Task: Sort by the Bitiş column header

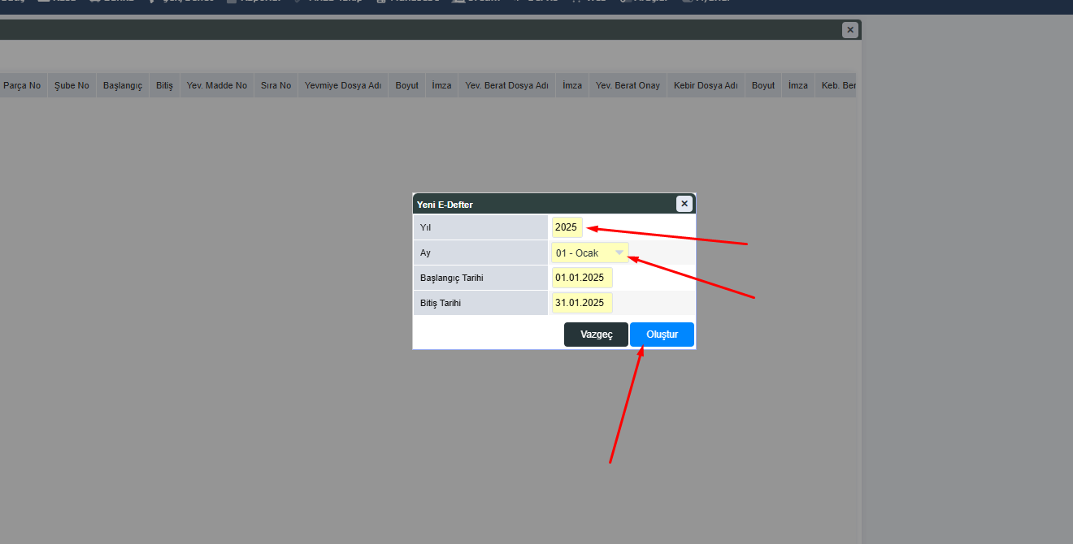Action: point(165,85)
